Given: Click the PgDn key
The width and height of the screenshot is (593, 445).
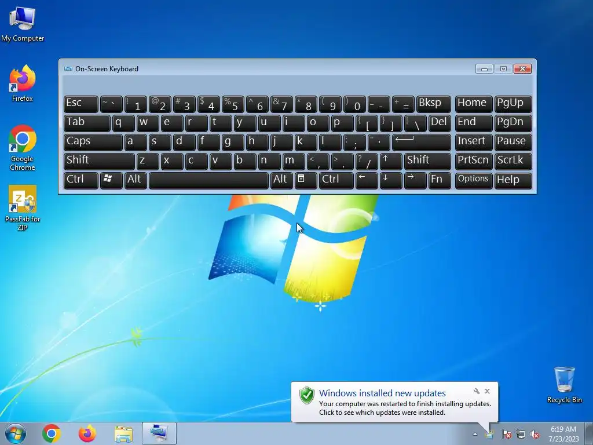Looking at the screenshot, I should click(x=513, y=123).
